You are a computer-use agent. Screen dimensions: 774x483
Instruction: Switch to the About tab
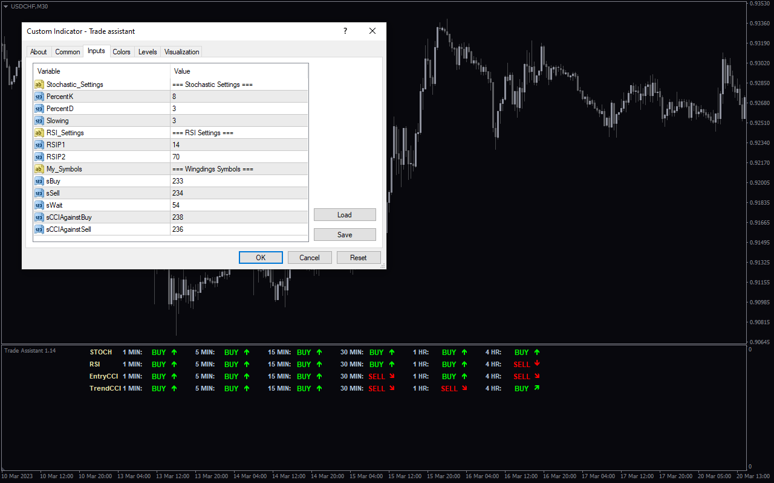click(39, 52)
